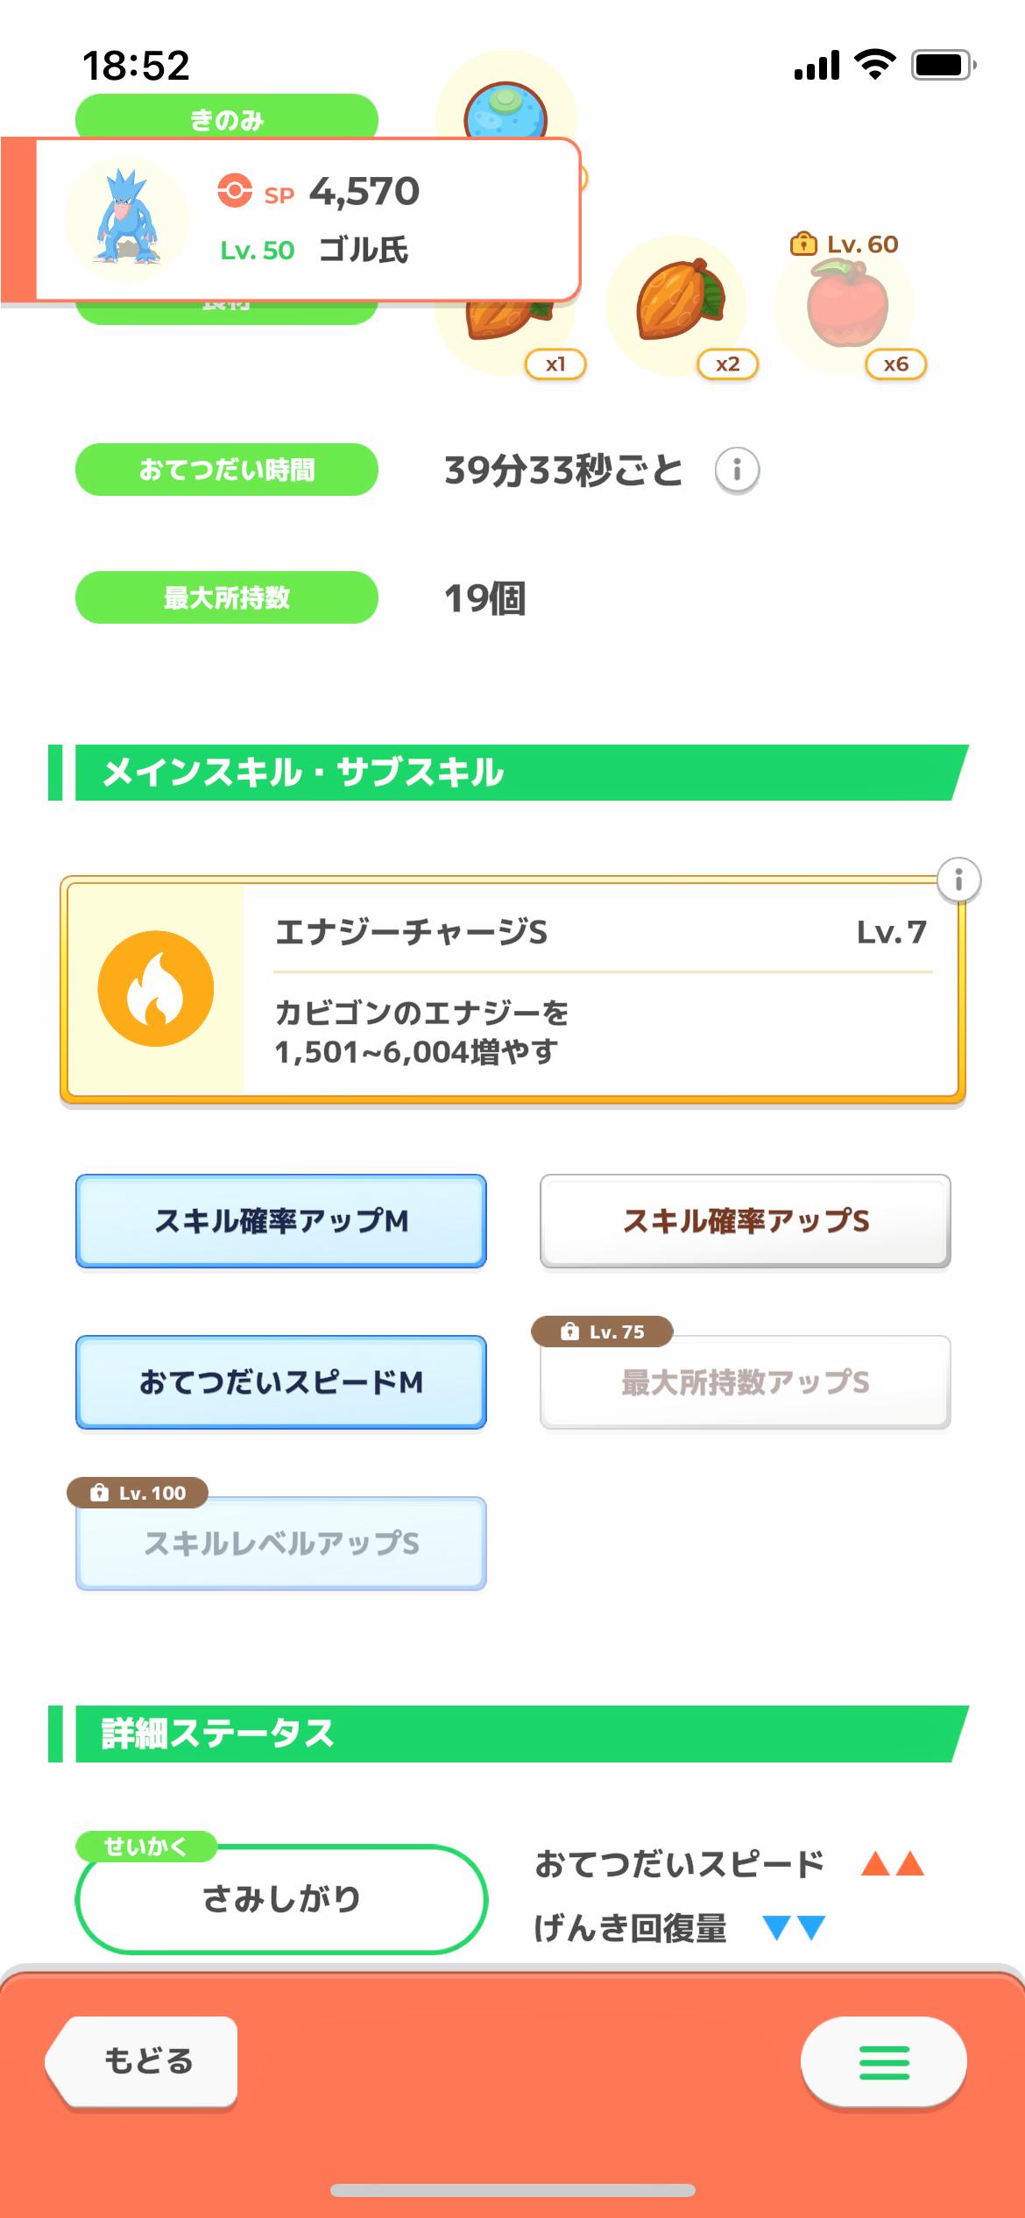
Task: Tap the 最大所持数 label
Action: (227, 597)
